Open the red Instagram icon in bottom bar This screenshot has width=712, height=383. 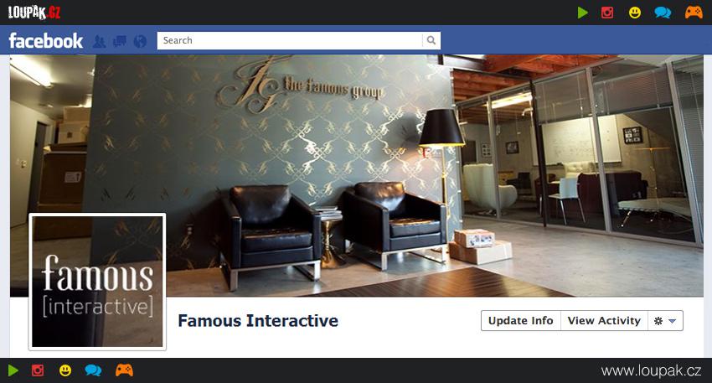(x=38, y=370)
